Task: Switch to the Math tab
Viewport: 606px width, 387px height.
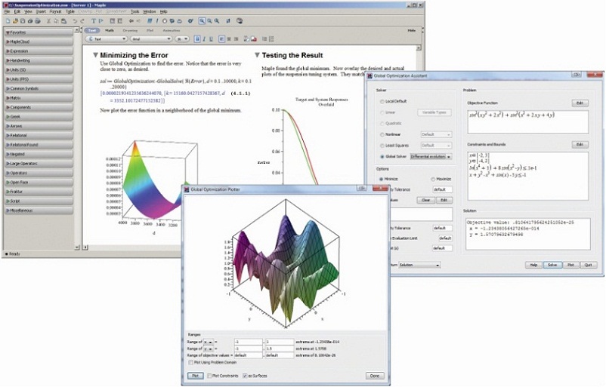Action: click(110, 30)
